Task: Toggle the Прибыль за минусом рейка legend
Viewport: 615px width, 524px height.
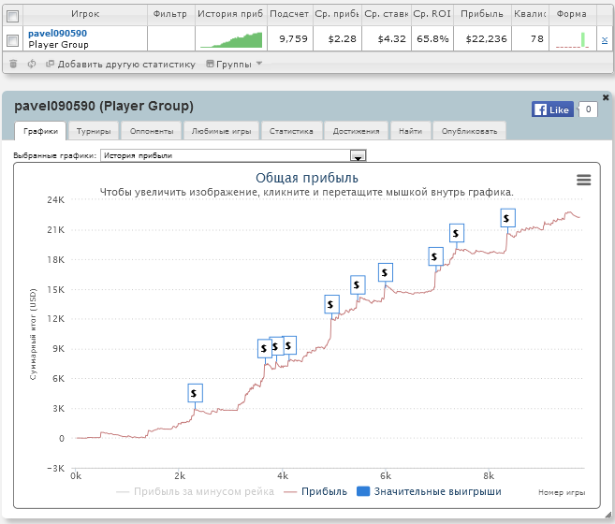Action: coord(196,491)
